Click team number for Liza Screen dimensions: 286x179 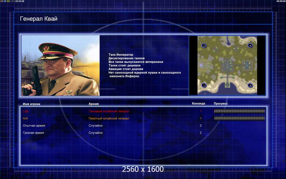200,111
